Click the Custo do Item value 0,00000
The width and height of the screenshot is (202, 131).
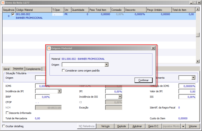pyautogui.click(x=183, y=118)
